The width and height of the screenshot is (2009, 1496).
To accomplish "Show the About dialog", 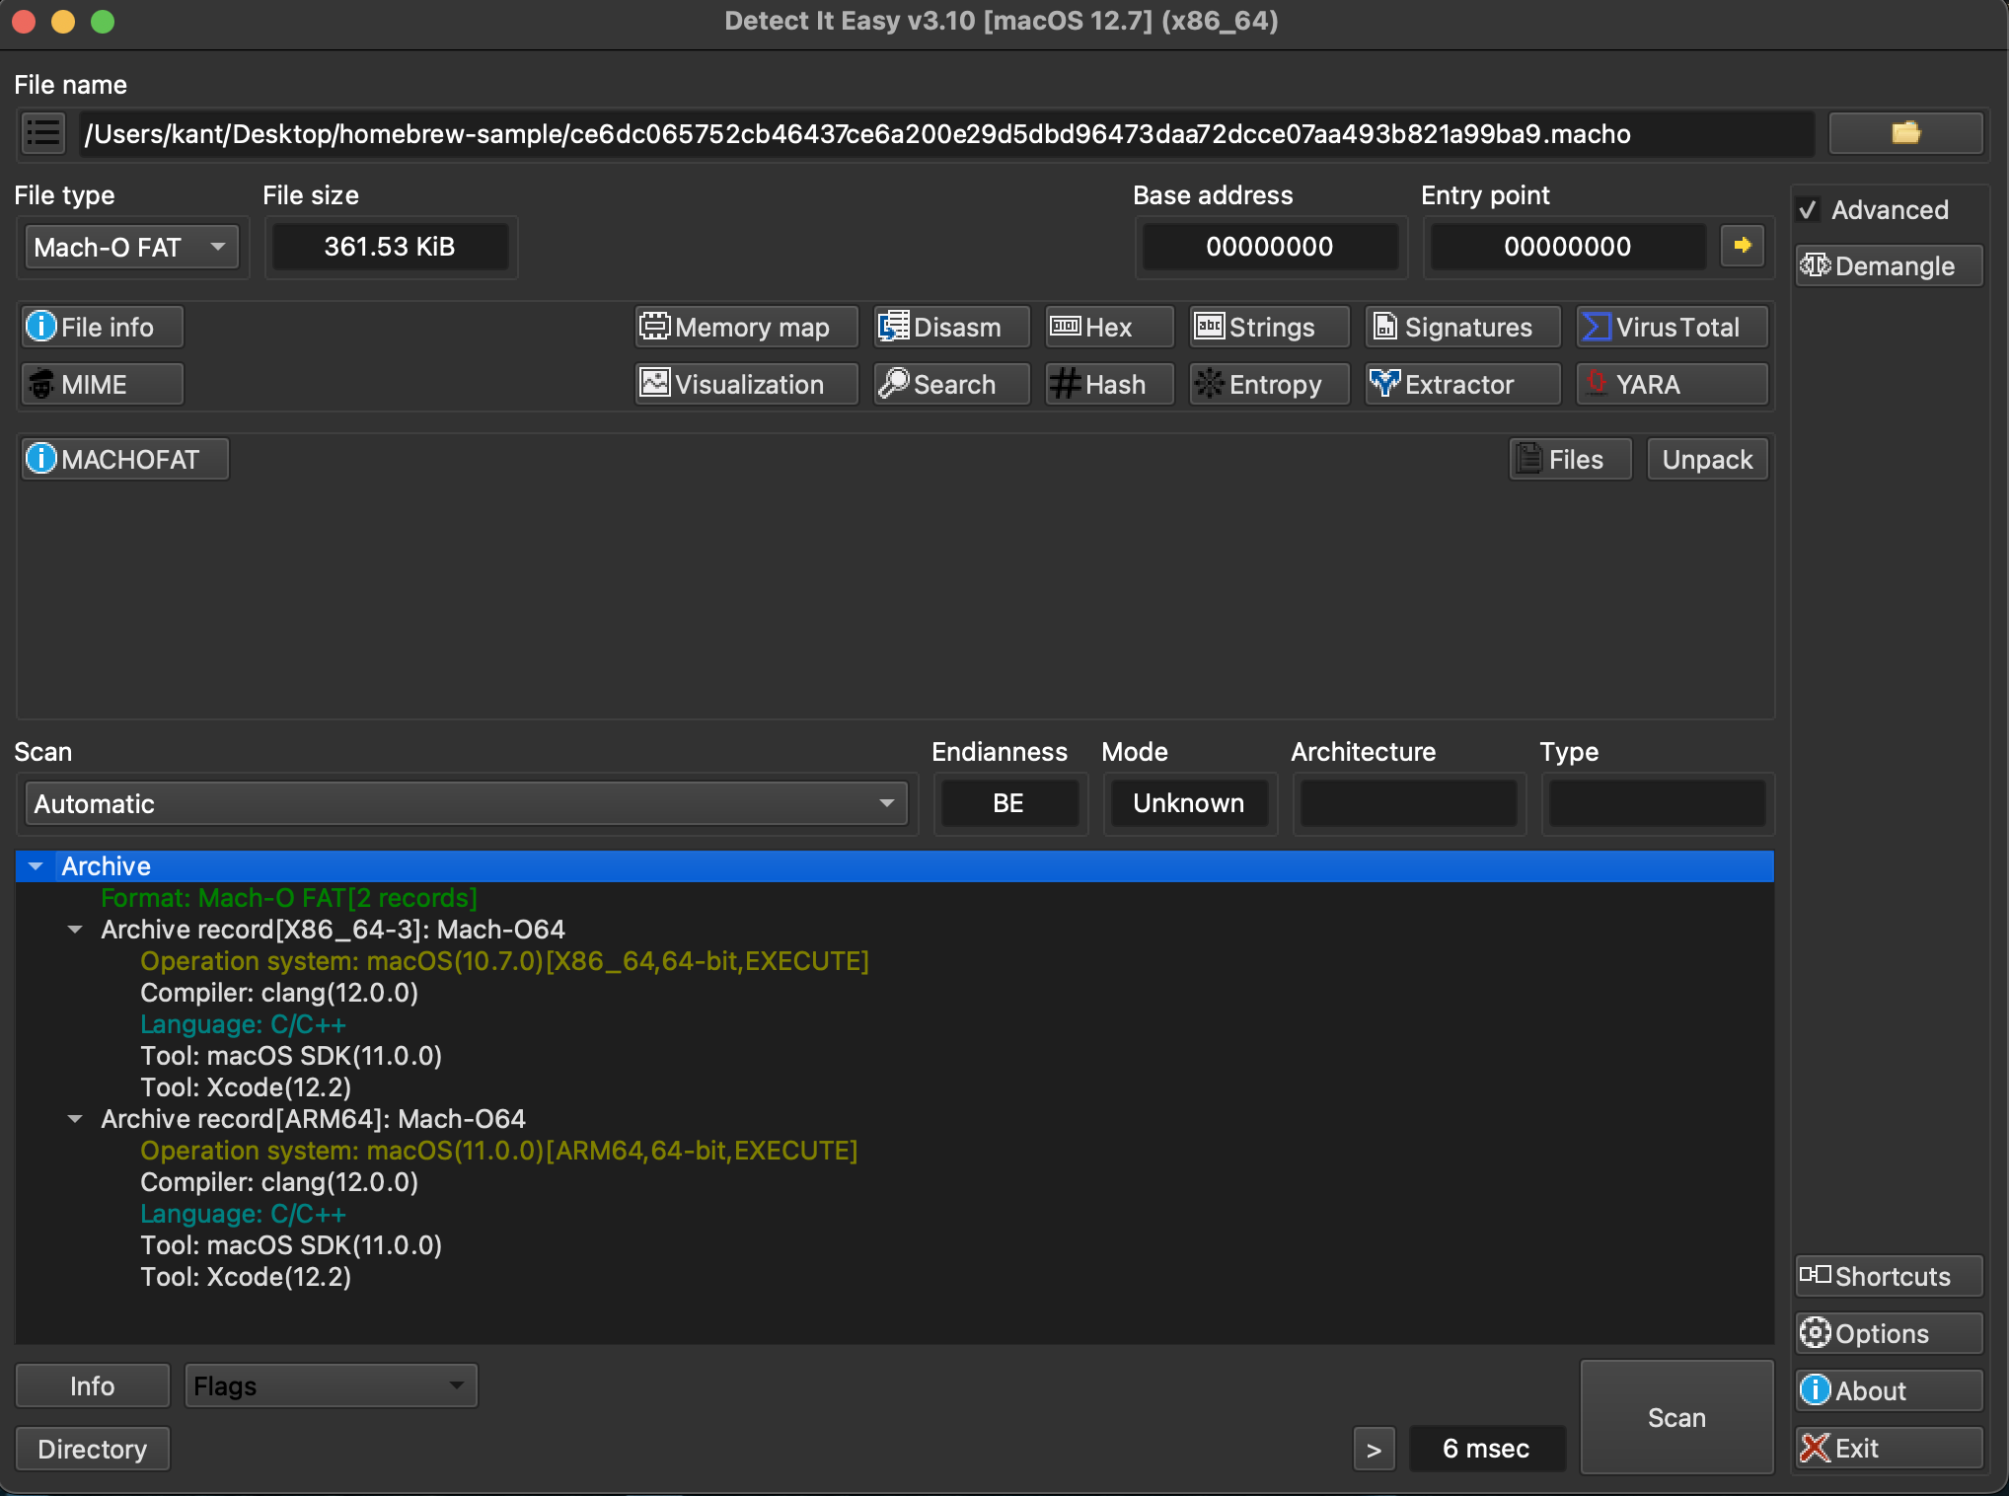I will click(x=1889, y=1390).
